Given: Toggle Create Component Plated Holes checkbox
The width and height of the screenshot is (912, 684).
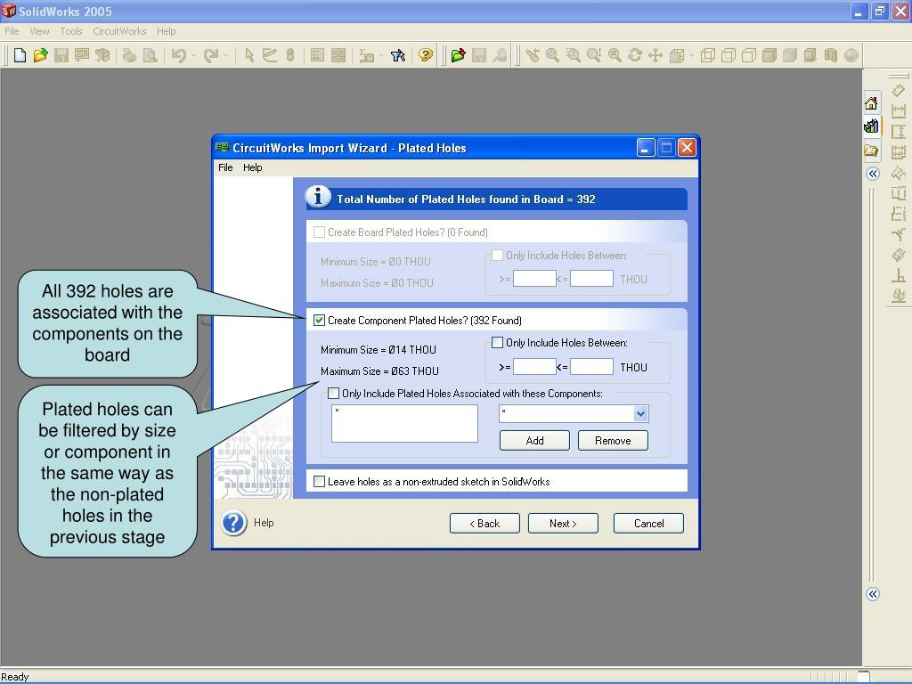Looking at the screenshot, I should (319, 320).
